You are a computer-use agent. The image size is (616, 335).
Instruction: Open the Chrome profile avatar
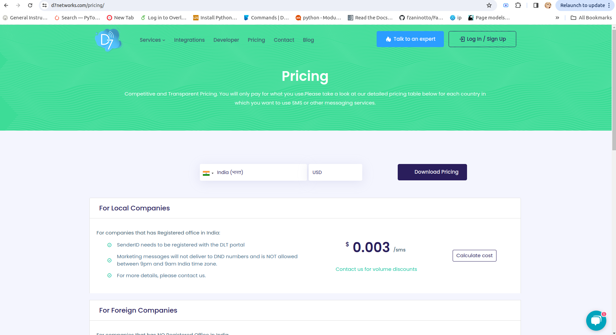548,5
